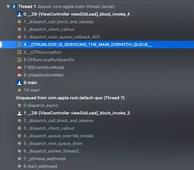Click briefcase icon of GSEventRunModal
Image resolution: width=194 pixels, height=170 pixels.
[19, 67]
